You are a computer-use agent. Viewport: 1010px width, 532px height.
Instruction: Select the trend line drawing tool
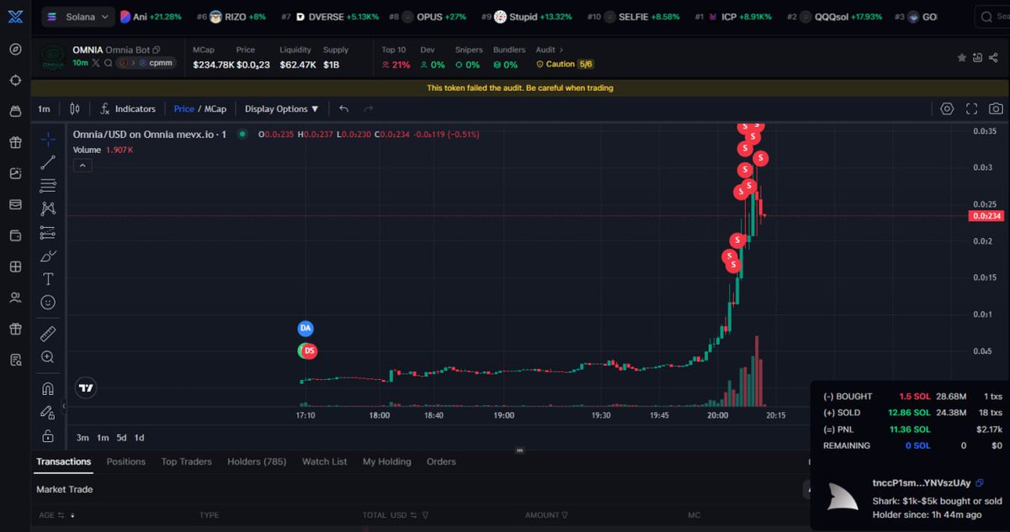[48, 163]
